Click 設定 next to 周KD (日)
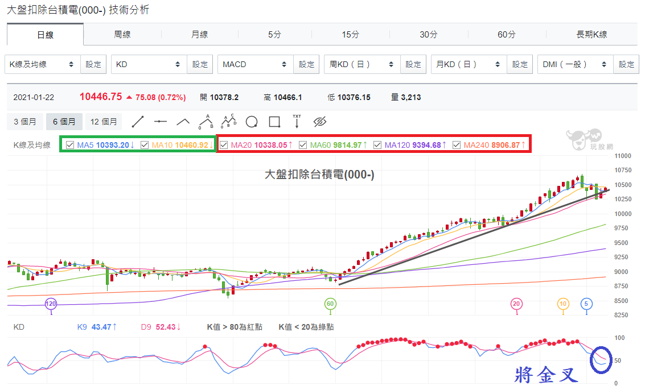Image resolution: width=645 pixels, height=386 pixels. (413, 64)
